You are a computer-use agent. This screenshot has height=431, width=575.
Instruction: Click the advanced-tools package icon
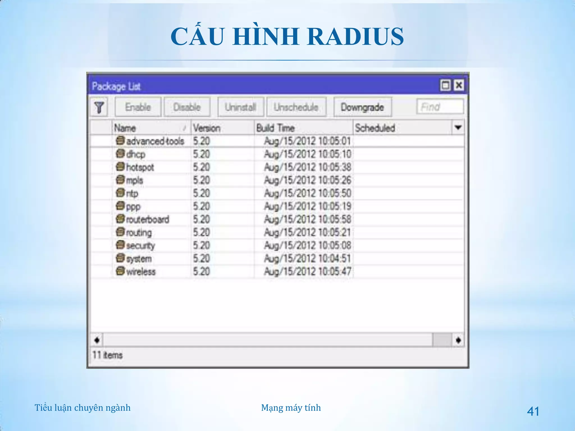point(120,140)
